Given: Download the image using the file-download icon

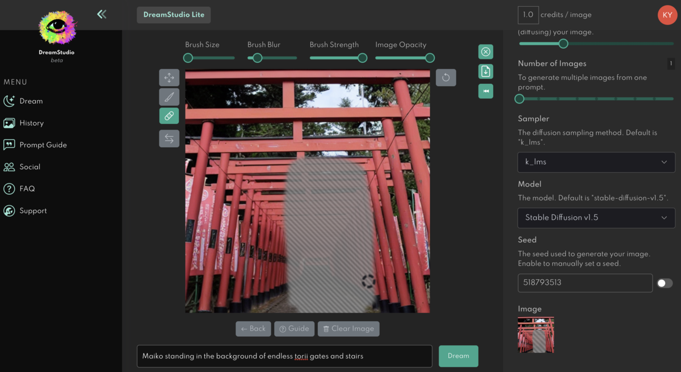Looking at the screenshot, I should [485, 71].
